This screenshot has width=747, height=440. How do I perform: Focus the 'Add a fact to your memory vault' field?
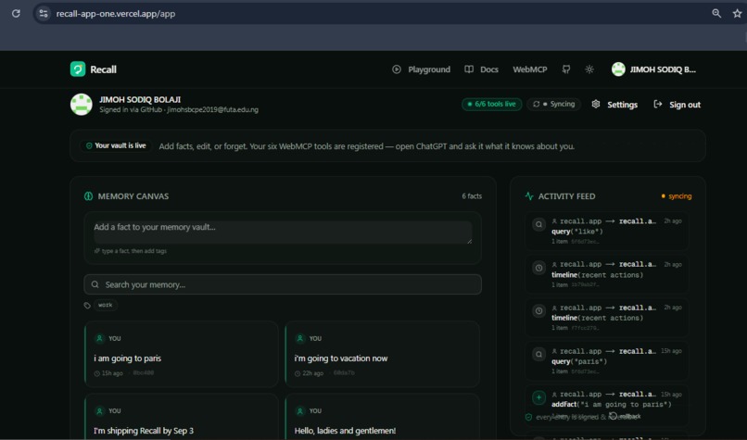283,232
